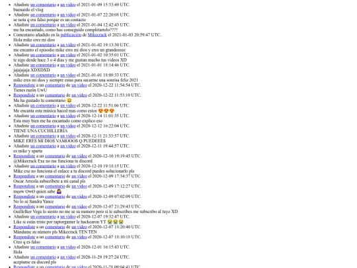Open 'un vídeo' link dated 2020-12-14 11:01:35
Image resolution: width=357 pixels, height=268 pixels.
click(68, 116)
